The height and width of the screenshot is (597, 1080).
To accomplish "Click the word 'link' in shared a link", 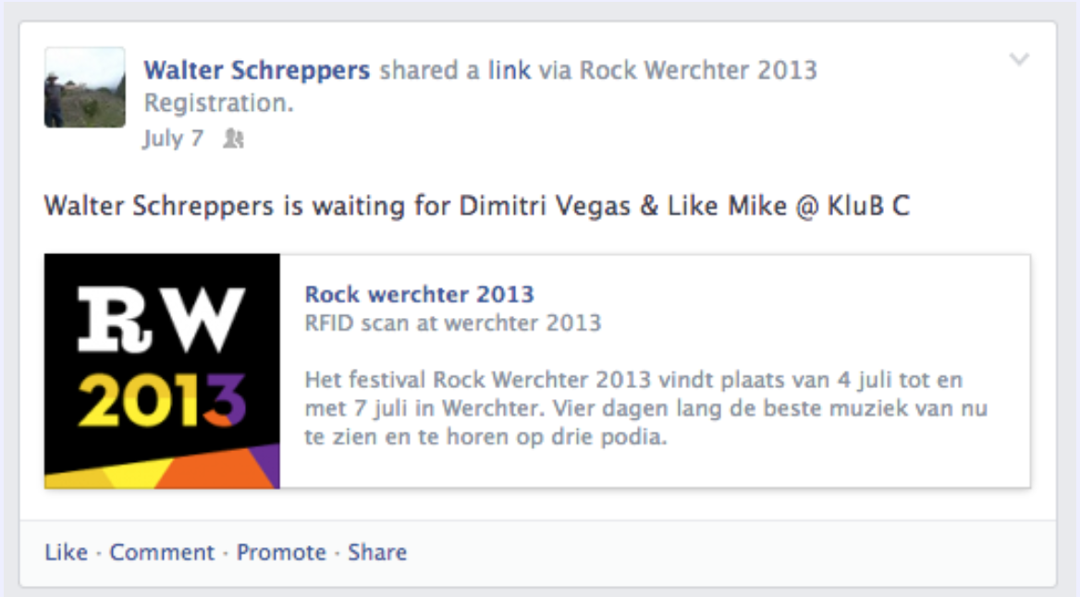I will point(509,70).
